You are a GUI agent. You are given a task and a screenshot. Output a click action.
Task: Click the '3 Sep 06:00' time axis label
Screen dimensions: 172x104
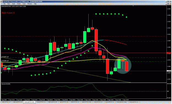[x=50, y=100]
